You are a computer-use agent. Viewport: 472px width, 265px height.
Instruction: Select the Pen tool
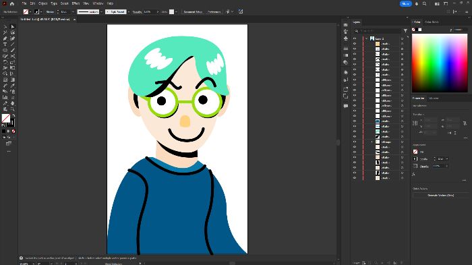tap(5, 38)
